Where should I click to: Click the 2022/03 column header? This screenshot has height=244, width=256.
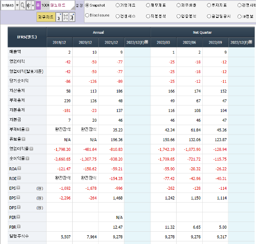click(x=163, y=42)
